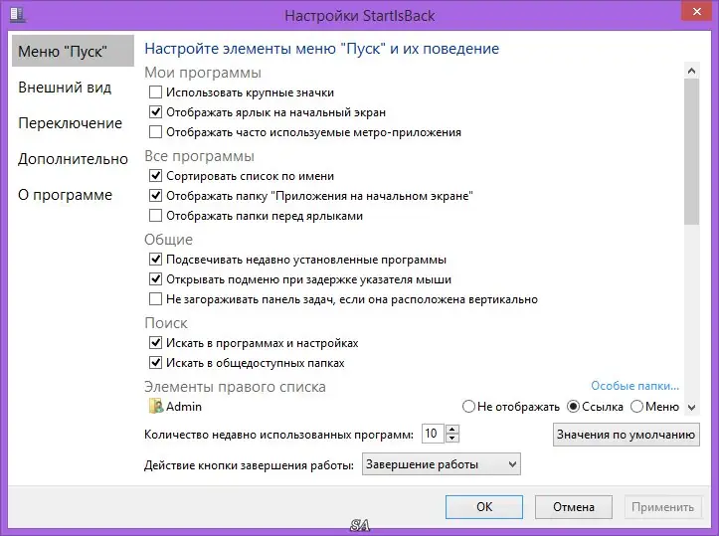Open the "Дополнительно" section
Screen dimensions: 719x536
[x=73, y=159]
